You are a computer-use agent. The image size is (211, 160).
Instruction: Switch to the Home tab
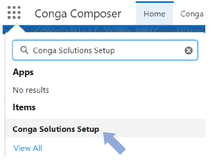tap(154, 14)
